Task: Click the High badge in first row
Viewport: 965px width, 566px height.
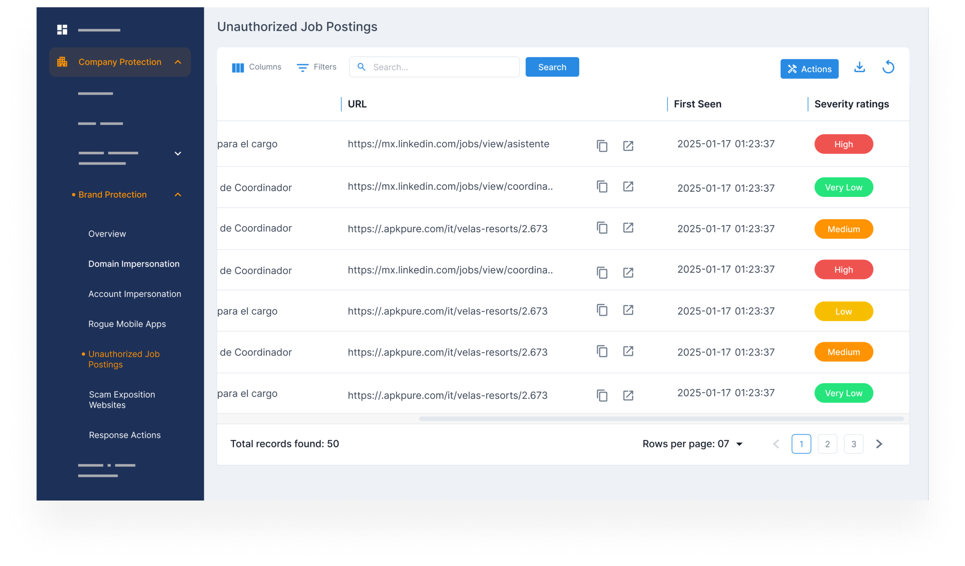Action: (x=843, y=144)
